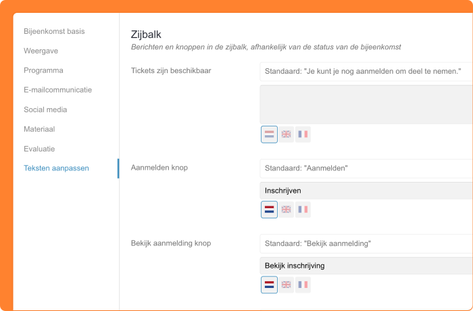473x311 pixels.
Task: Edit the Inschrijven text field
Action: tap(365, 191)
